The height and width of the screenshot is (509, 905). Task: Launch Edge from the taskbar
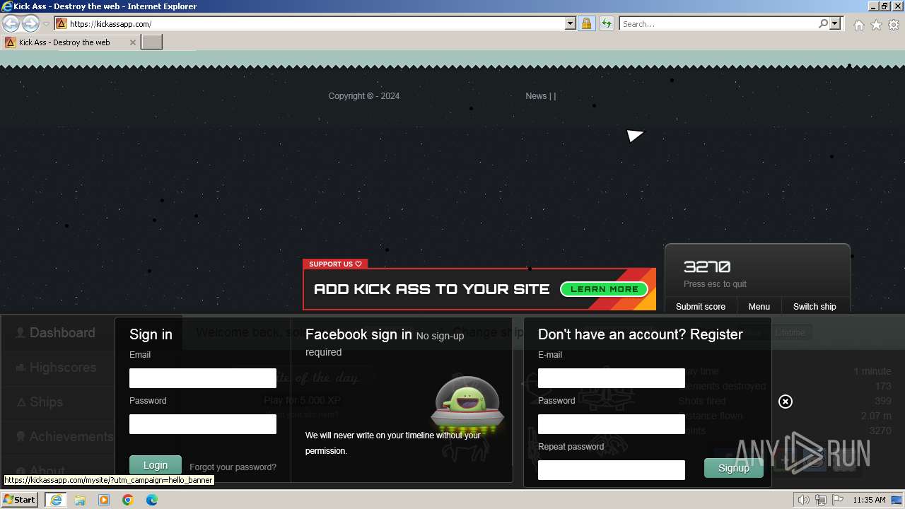[152, 500]
